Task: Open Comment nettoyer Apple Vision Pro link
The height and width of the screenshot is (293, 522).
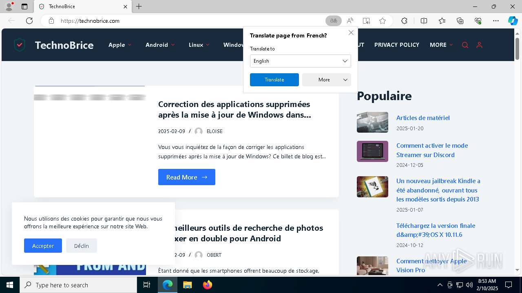Action: [x=431, y=265]
